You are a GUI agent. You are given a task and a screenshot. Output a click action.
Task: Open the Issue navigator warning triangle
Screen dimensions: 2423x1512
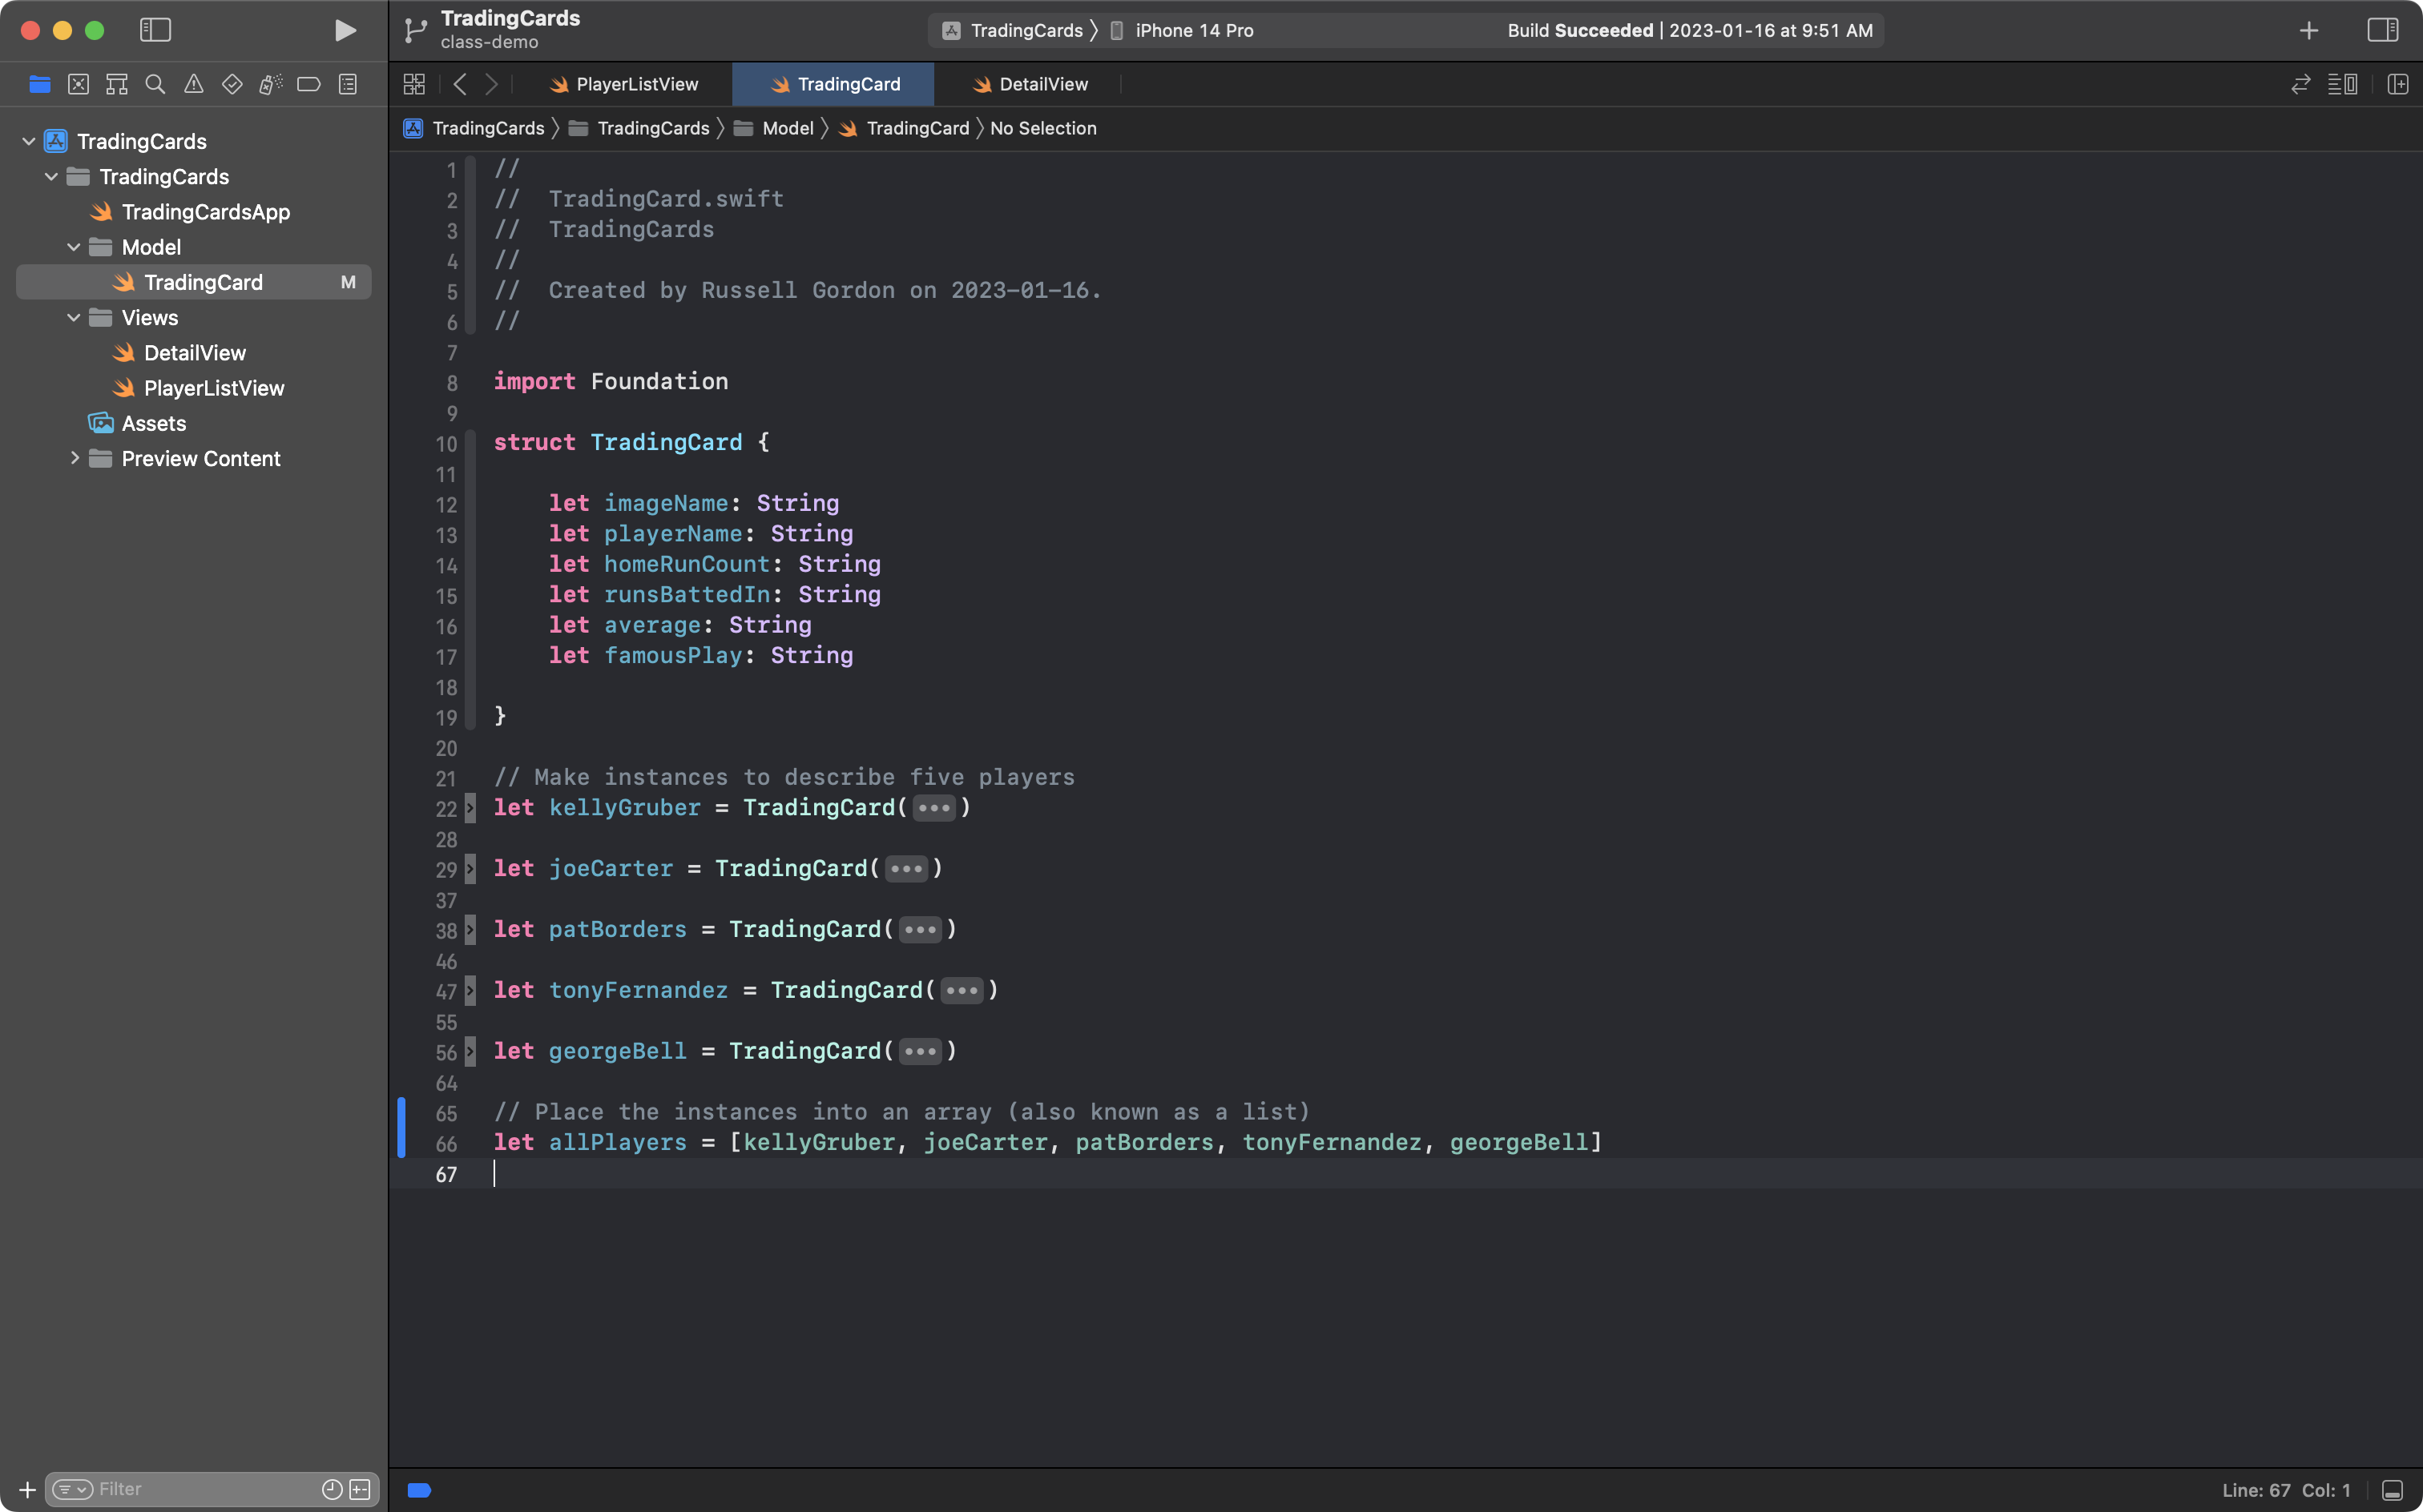click(193, 84)
